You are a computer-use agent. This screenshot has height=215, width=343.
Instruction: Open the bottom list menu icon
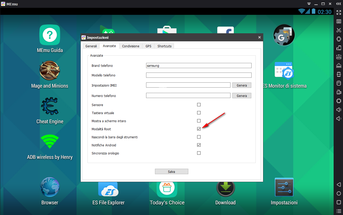(x=339, y=211)
